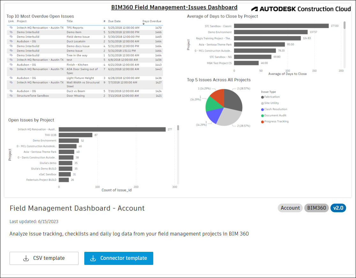Click link icon for Field demo issue row
Viewport: 356px width, 278px height.
(11, 36)
